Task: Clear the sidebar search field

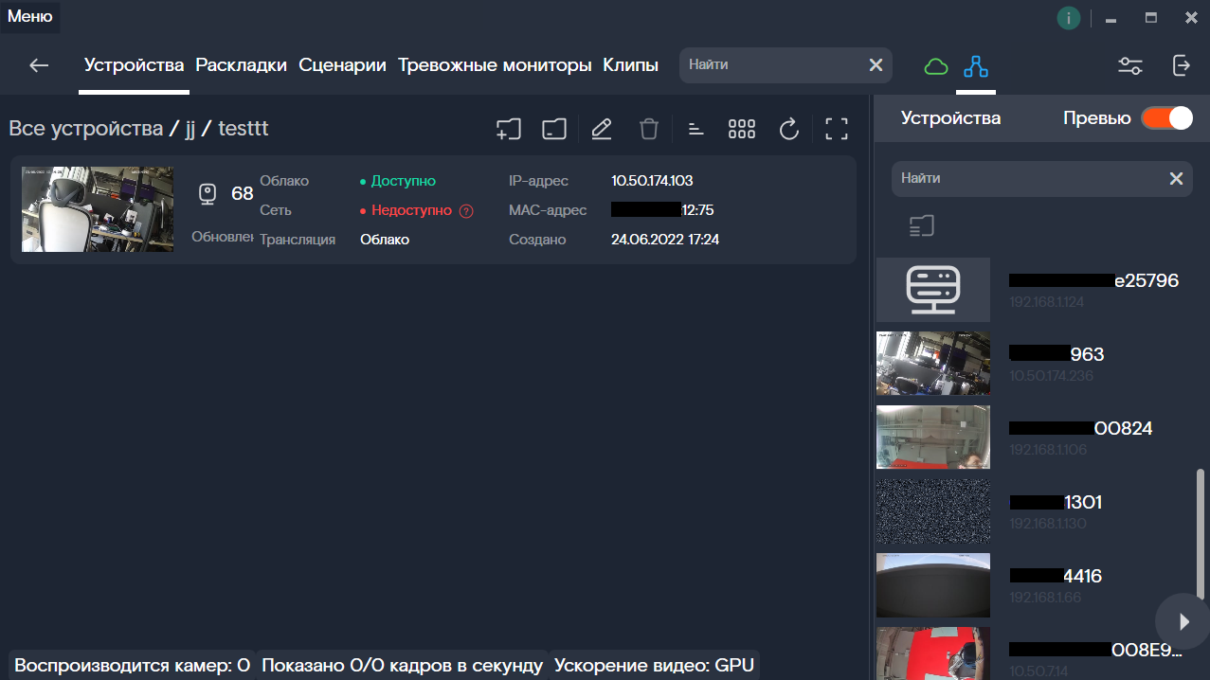Action: pos(1176,178)
